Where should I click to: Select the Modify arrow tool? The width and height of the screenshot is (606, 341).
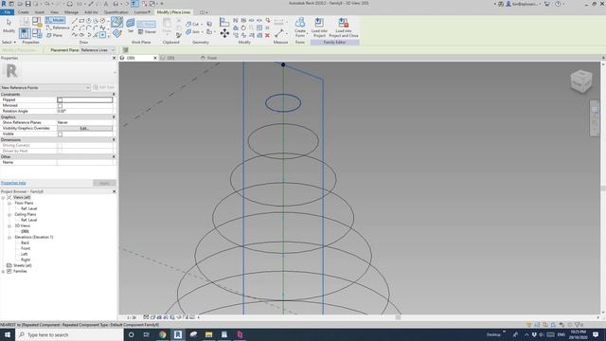point(9,26)
